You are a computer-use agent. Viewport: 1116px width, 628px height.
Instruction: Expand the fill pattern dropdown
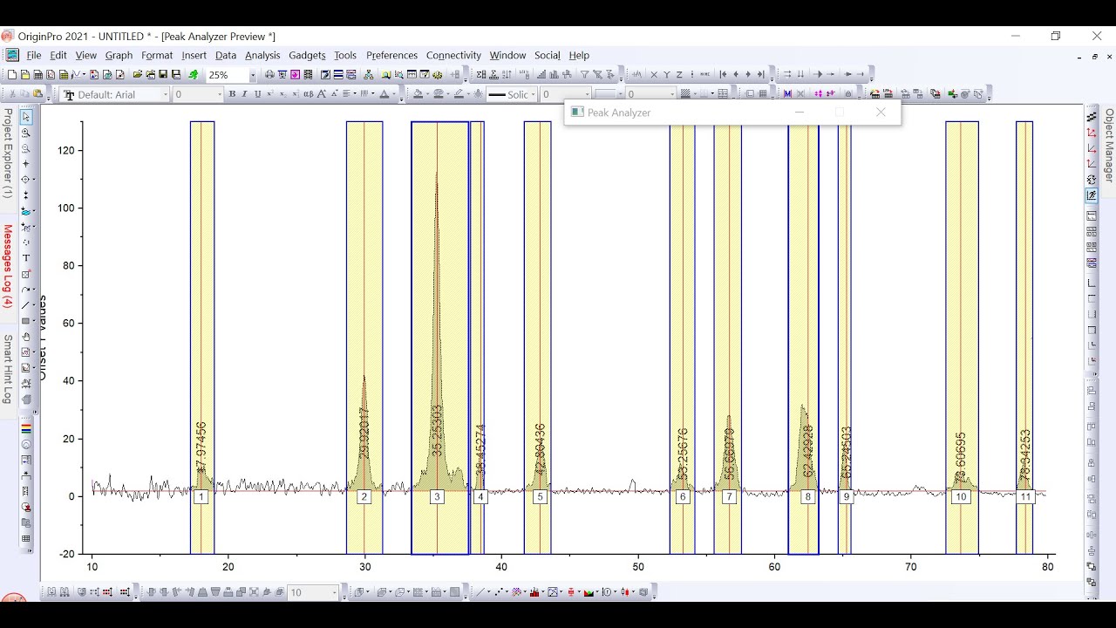point(695,94)
